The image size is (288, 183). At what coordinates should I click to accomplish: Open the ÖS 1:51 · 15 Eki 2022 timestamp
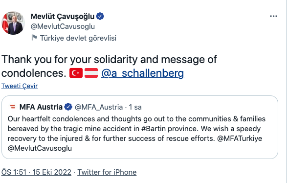(36, 172)
